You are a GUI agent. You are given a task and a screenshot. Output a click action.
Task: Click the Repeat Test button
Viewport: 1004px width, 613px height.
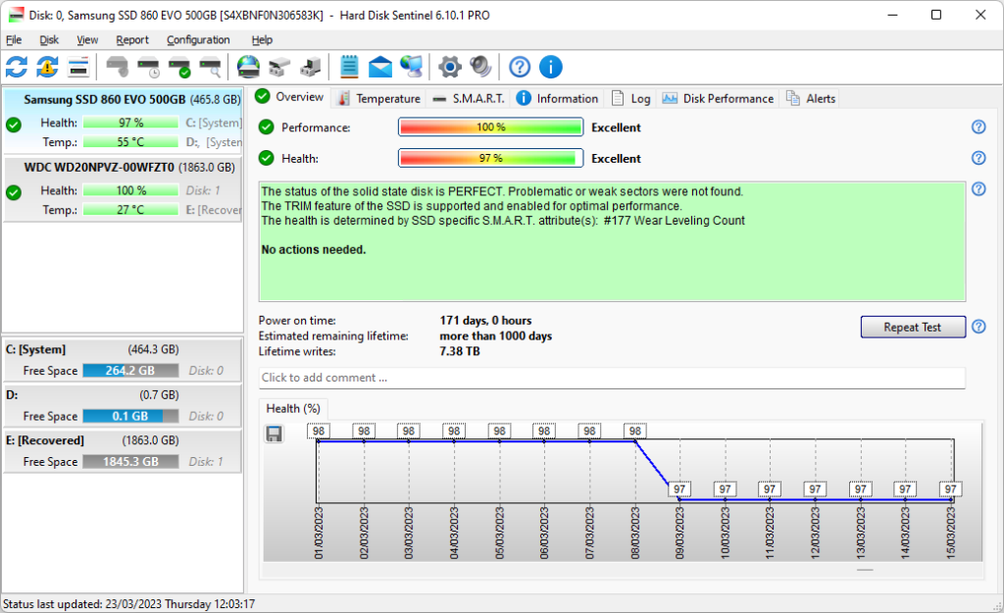tap(913, 327)
